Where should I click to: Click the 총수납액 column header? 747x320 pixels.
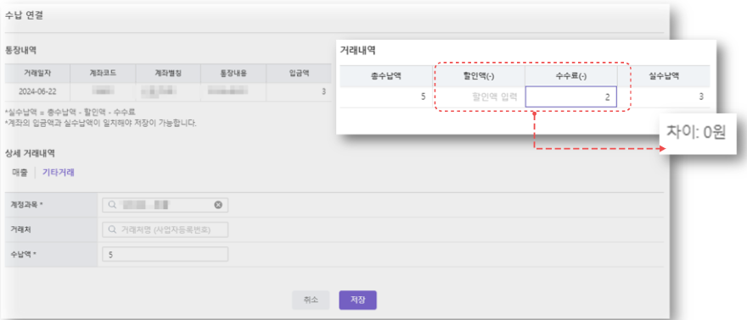(x=386, y=75)
